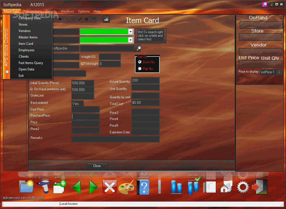Click the plus add record toolbar icon
Viewport: 286px width, 209px height.
click(x=60, y=19)
